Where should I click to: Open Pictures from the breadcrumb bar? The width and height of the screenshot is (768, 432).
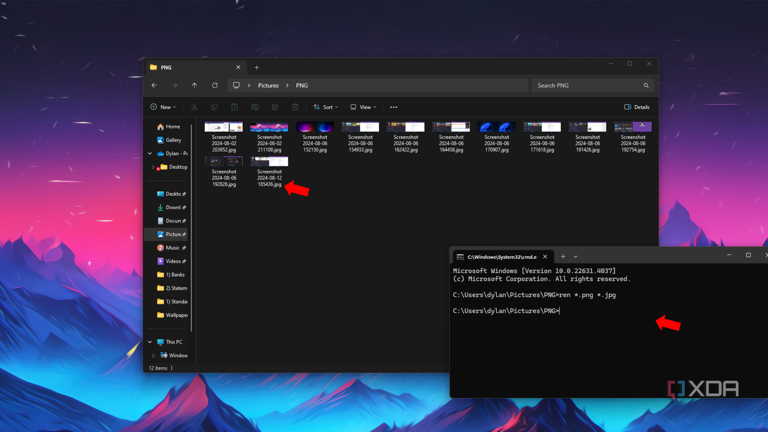pos(268,85)
